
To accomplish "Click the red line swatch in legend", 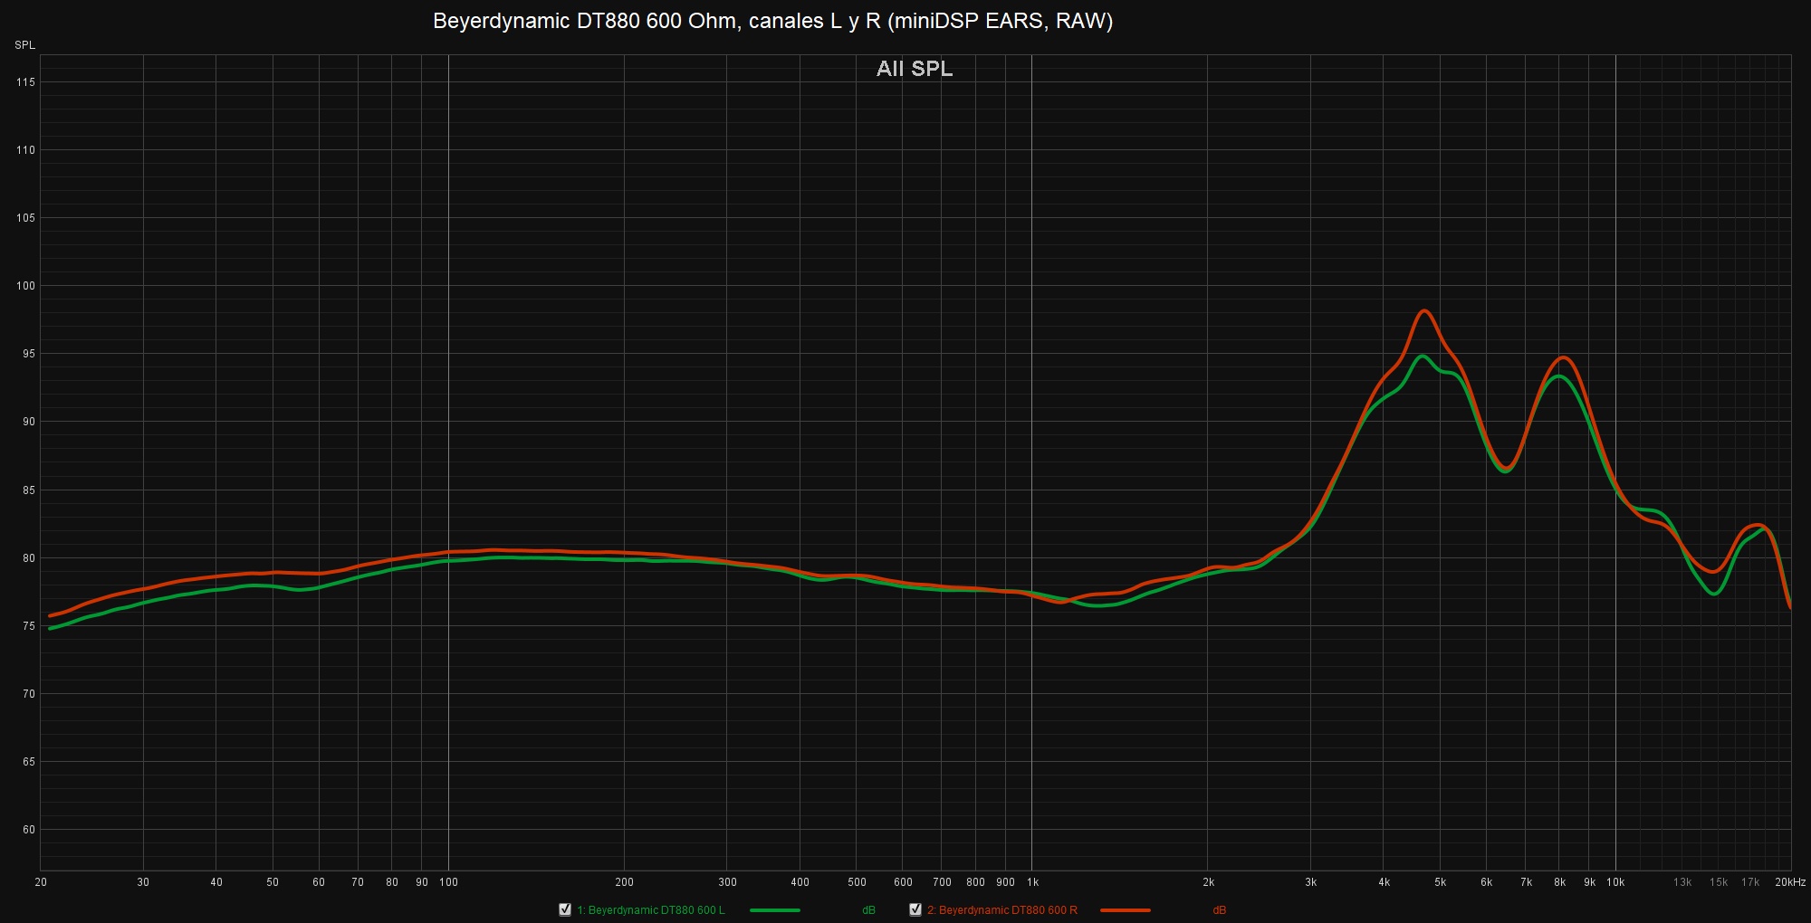I will [1126, 909].
